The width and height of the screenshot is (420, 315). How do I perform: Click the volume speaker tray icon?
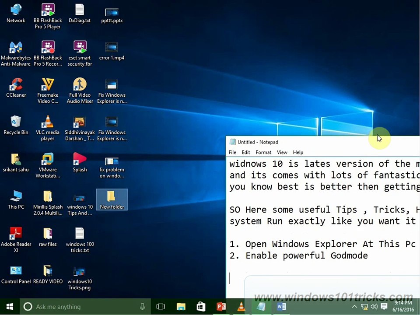pos(374,307)
